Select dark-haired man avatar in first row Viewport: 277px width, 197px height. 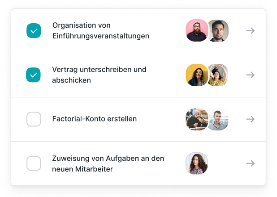(218, 31)
